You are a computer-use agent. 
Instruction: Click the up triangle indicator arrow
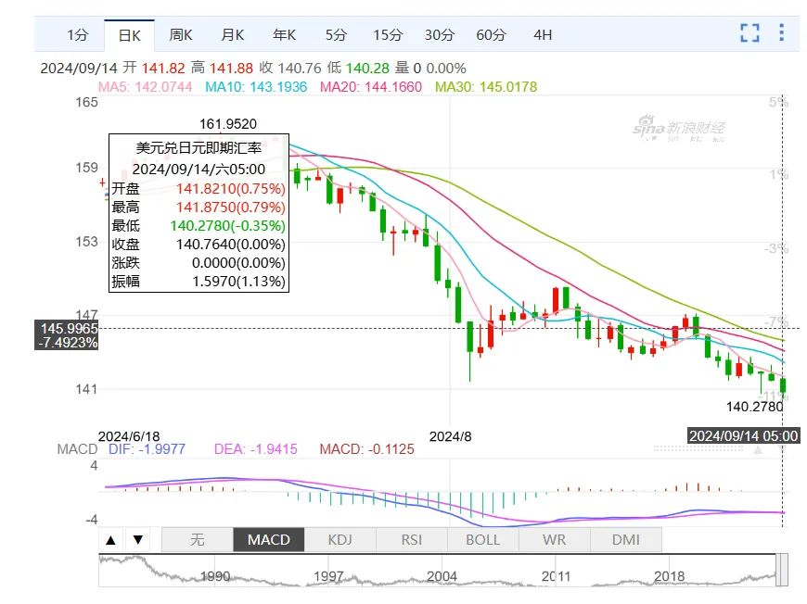click(110, 540)
